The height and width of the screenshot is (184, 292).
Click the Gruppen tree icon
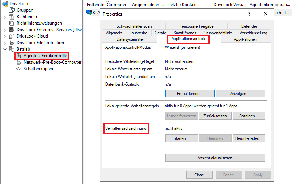12,10
